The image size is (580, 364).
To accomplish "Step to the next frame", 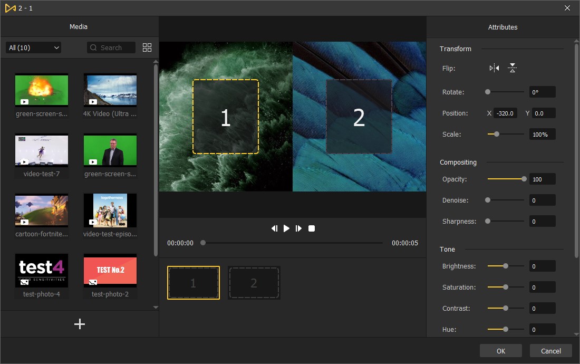I will tap(298, 228).
